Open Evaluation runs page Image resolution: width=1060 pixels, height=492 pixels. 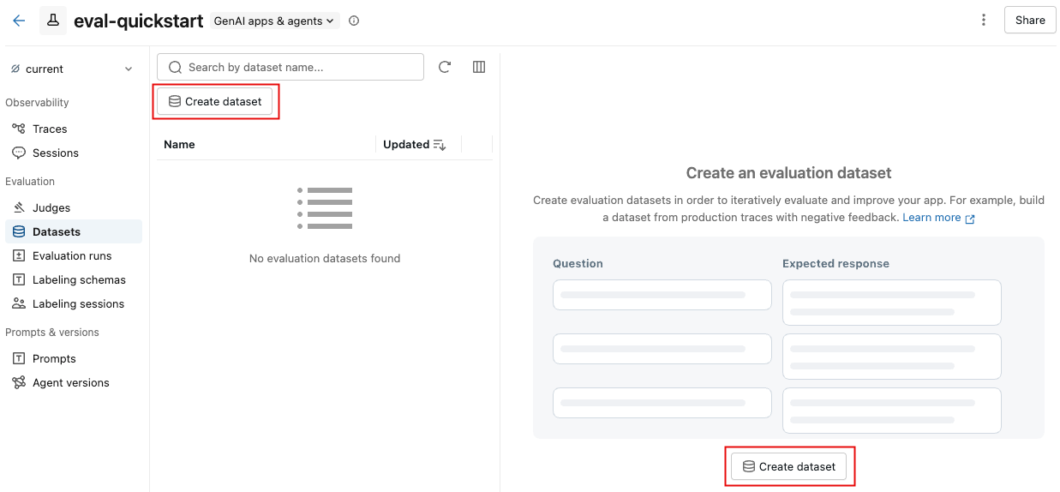click(72, 255)
